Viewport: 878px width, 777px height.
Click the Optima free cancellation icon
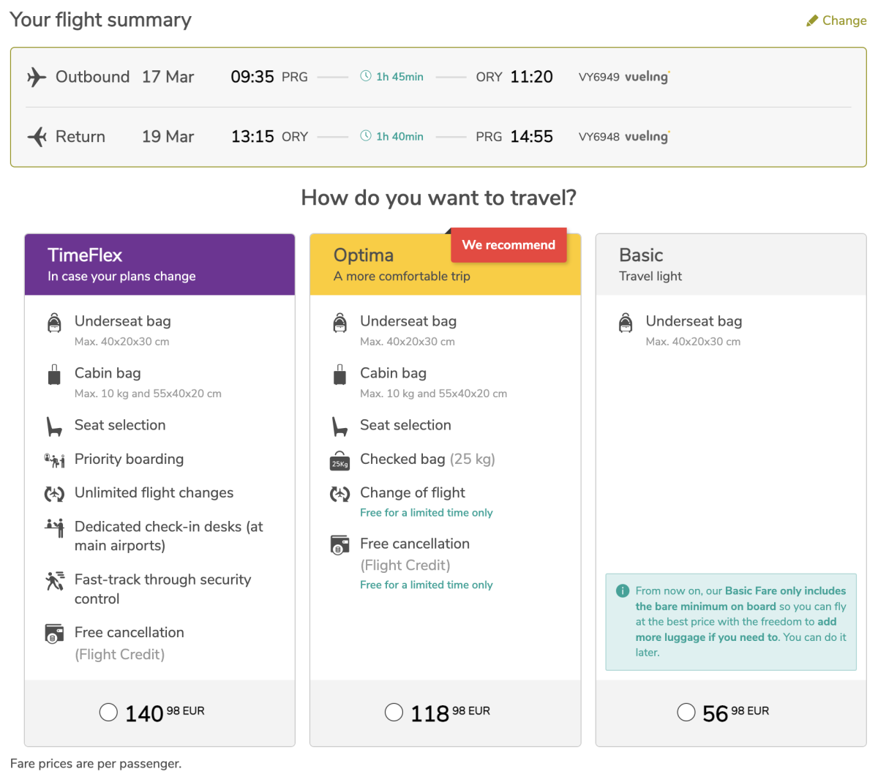point(339,545)
